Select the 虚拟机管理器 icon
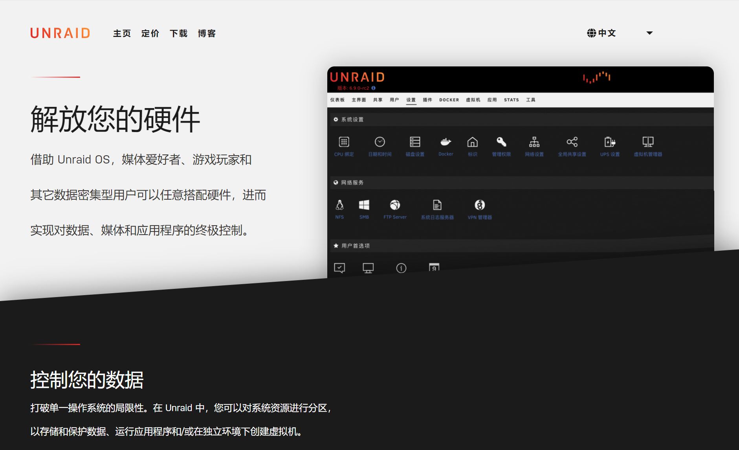The width and height of the screenshot is (739, 450). [x=648, y=142]
